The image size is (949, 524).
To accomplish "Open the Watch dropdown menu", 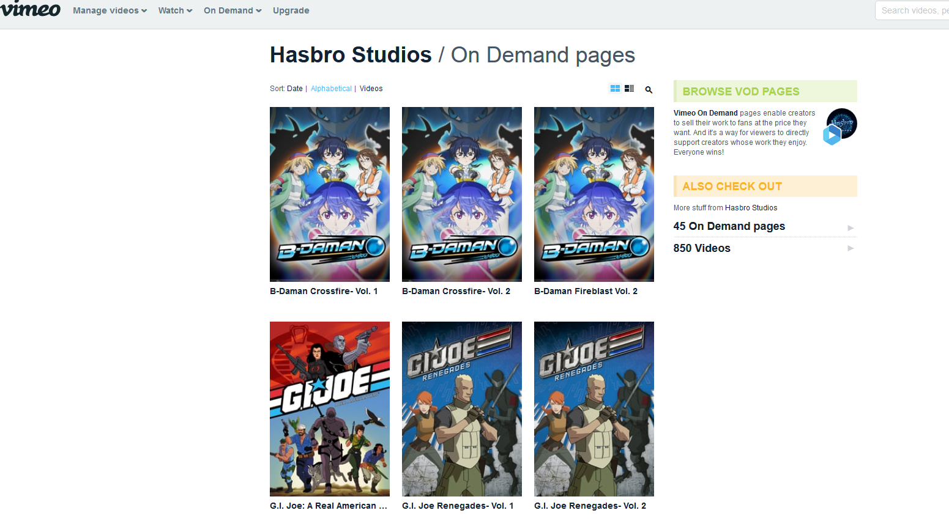I will pos(175,10).
